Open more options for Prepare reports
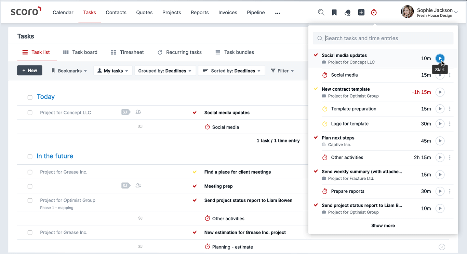This screenshot has height=254, width=467. click(x=450, y=191)
